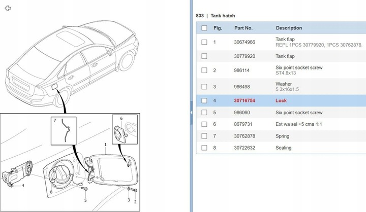Check the box for part 30674966

(204, 42)
